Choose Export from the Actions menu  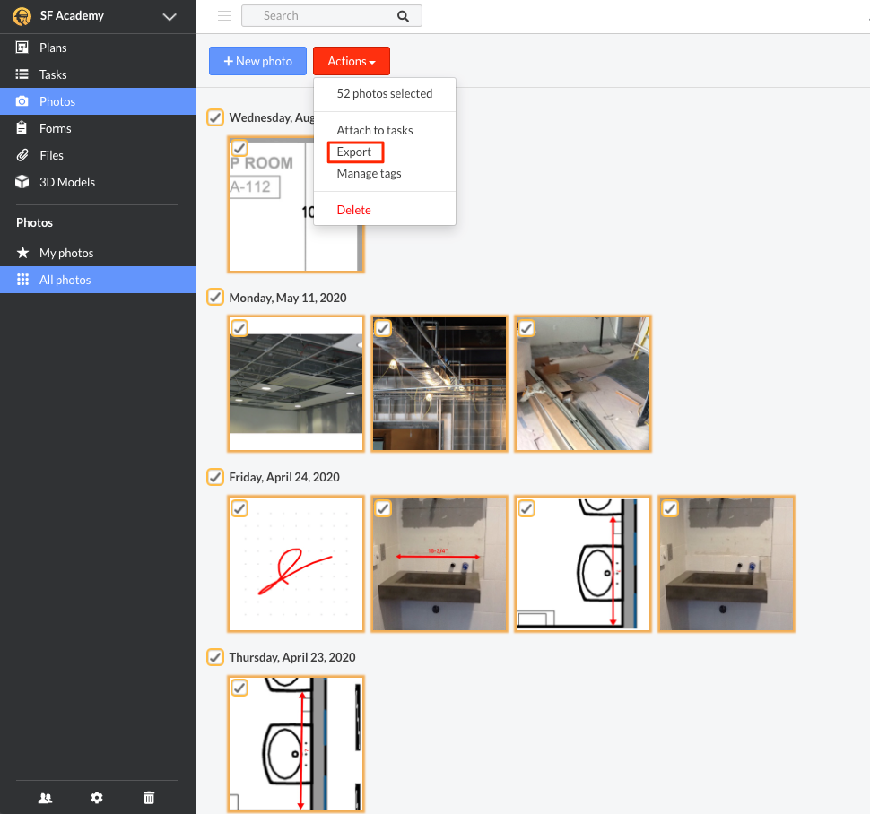(354, 152)
